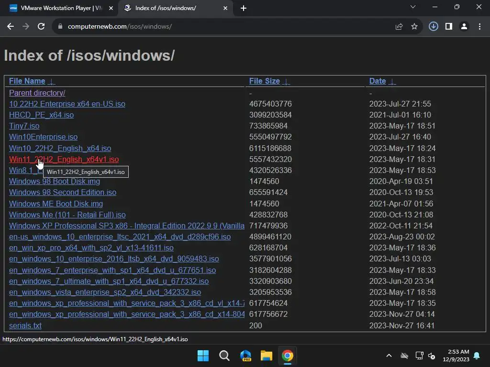Download en_windows_10_enterprise_2016_ltsb iso
Viewport: 490px width, 367px height.
(114, 259)
